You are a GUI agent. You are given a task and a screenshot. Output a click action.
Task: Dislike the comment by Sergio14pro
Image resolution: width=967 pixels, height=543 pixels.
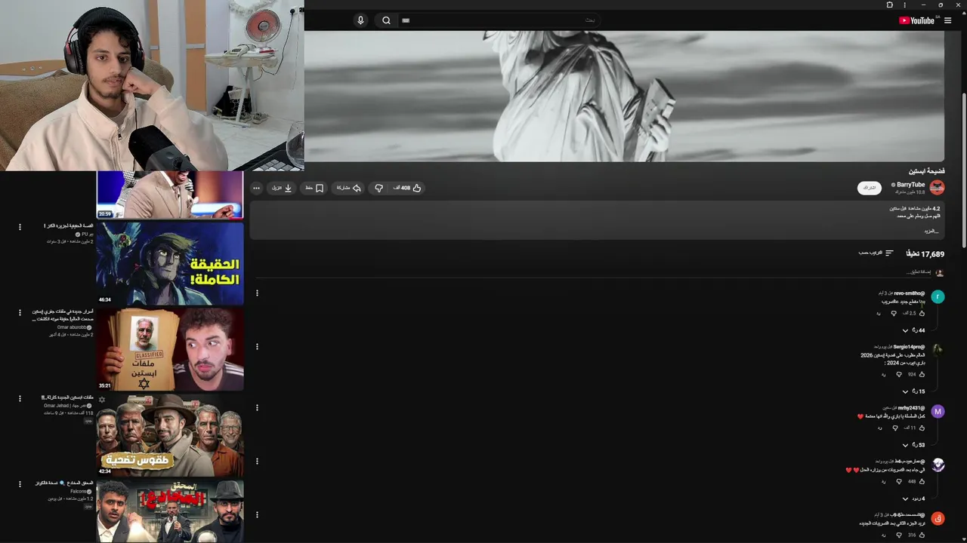coord(898,374)
